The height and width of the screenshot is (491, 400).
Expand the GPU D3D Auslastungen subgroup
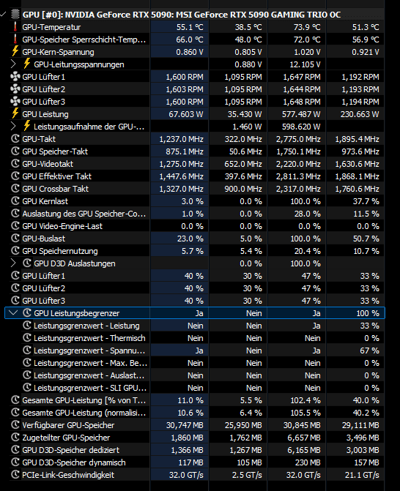tap(13, 263)
